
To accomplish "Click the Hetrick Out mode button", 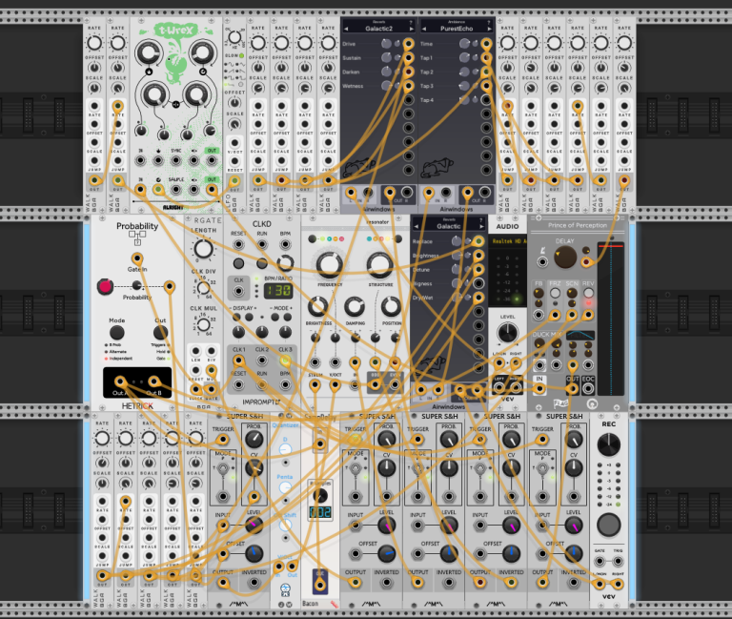I will 160,333.
